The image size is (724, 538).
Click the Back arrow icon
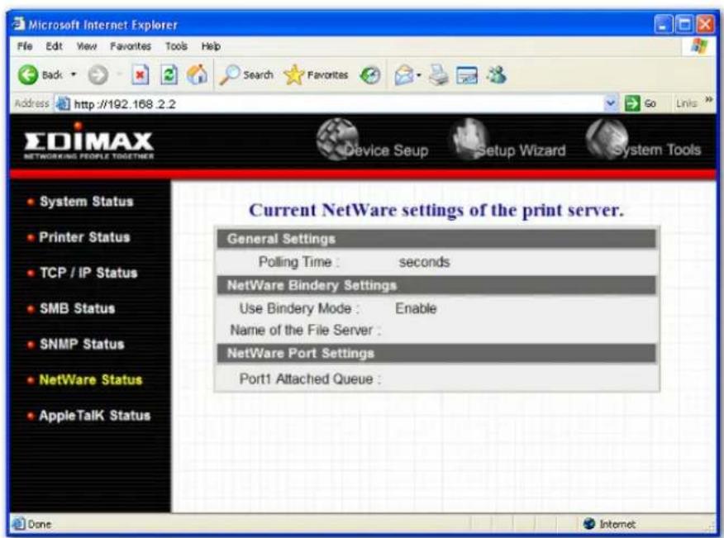coord(28,75)
